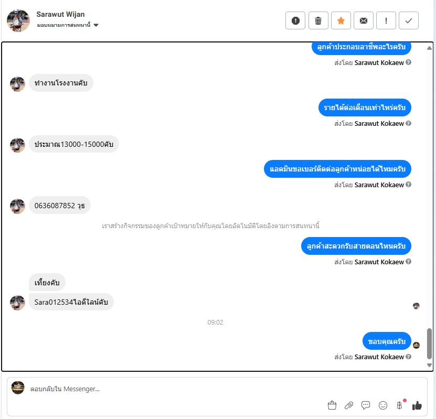Flag conversation as priority with exclamation mark
The image size is (436, 419).
(386, 20)
